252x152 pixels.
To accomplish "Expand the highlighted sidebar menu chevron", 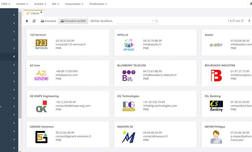I will (14, 57).
